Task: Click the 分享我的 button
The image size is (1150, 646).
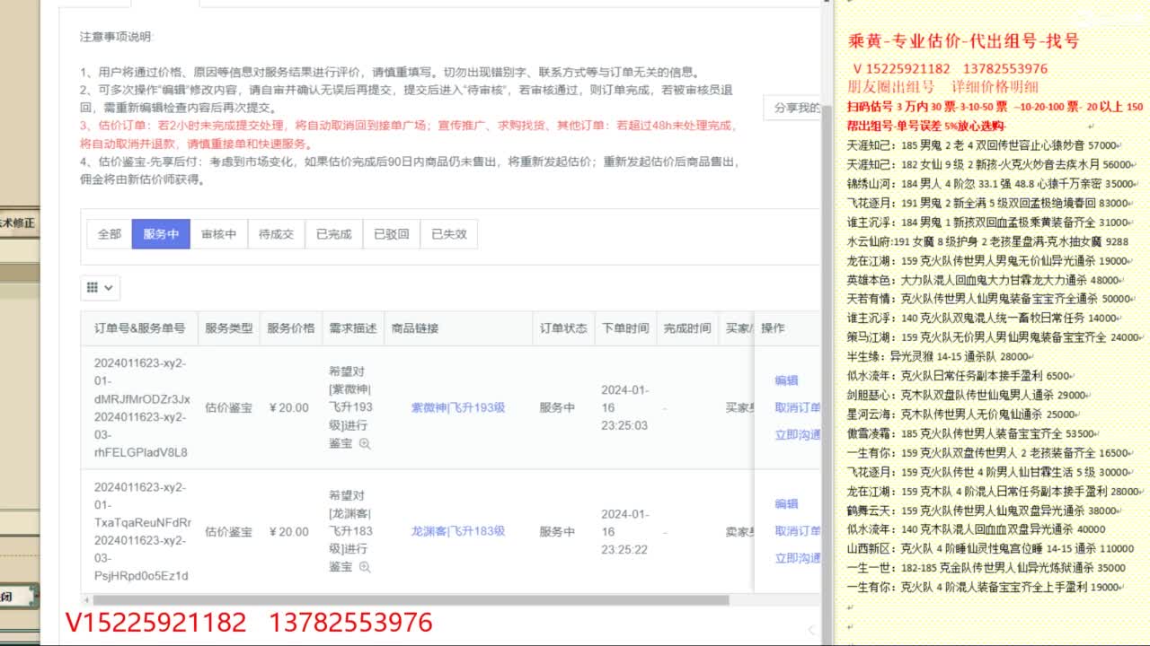Action: pos(793,108)
